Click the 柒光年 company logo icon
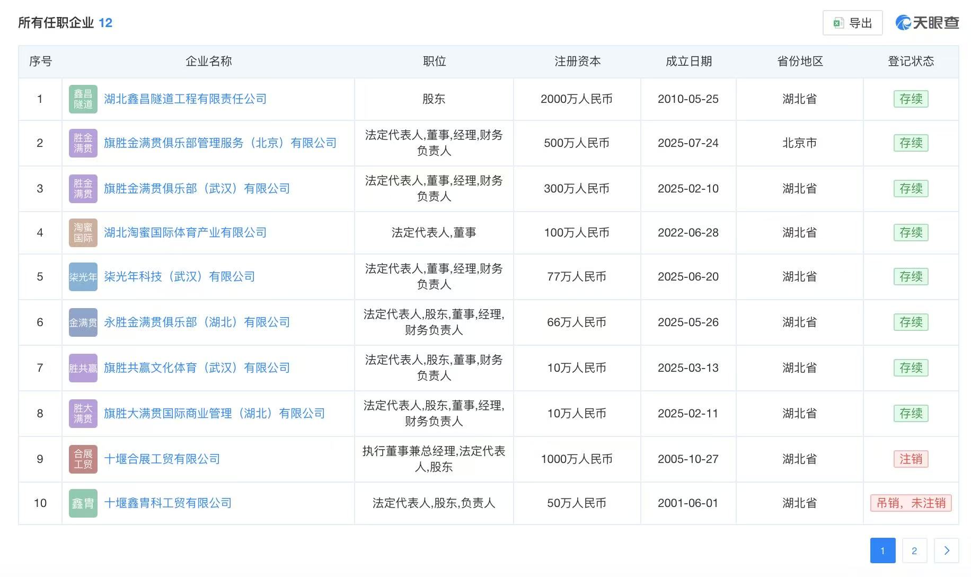Image resolution: width=971 pixels, height=577 pixels. (x=83, y=277)
